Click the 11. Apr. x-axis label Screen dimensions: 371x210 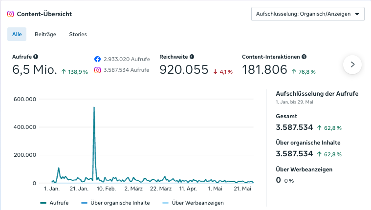[188, 189]
